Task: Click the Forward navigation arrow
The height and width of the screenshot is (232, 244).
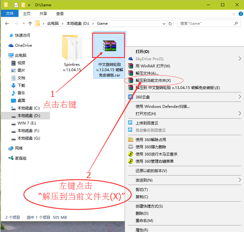Action: (16, 24)
